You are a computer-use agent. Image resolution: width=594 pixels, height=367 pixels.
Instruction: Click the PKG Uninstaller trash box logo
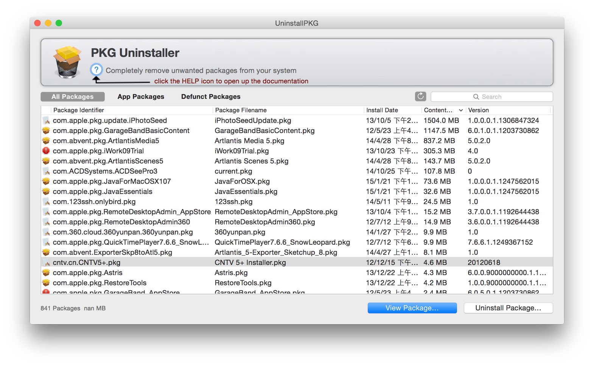[67, 62]
